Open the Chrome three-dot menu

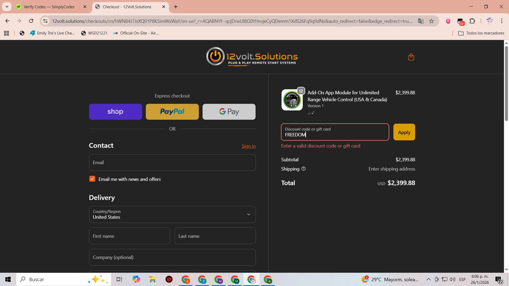tap(502, 21)
